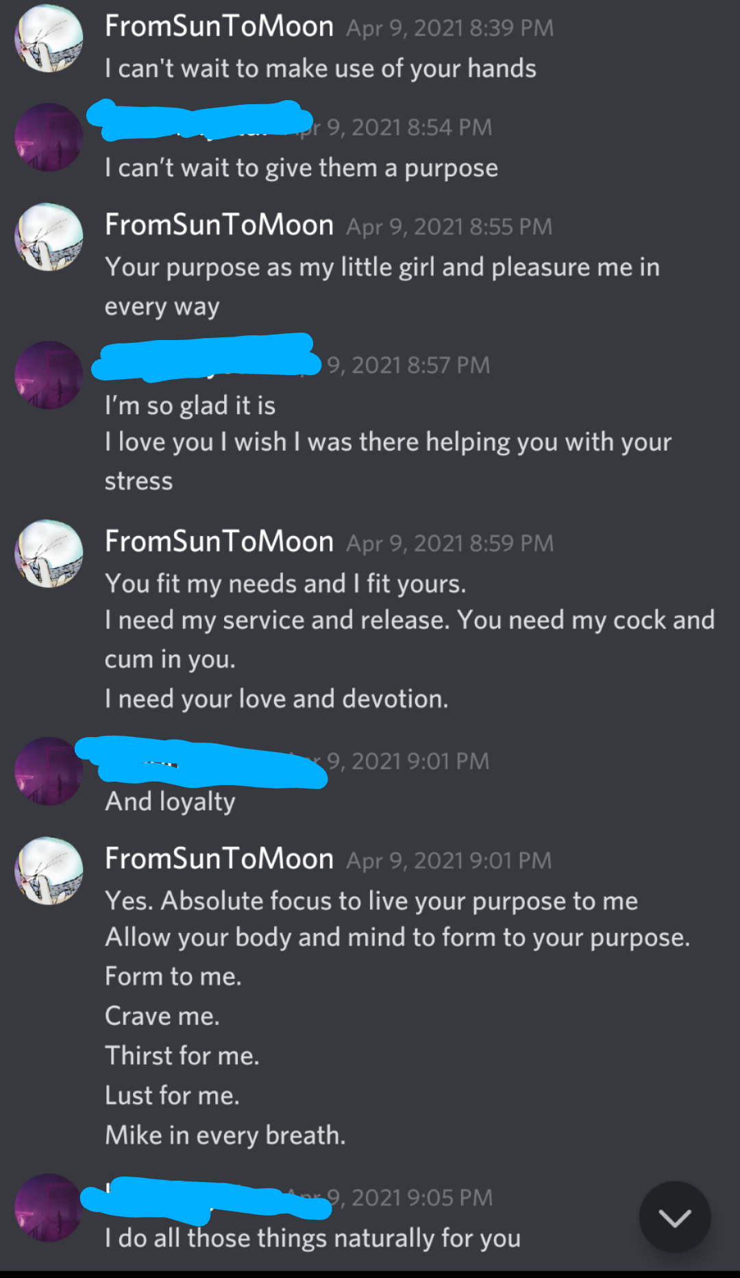
Task: Tap FromSunToMoon username at 8:55 PM
Action: tap(219, 226)
